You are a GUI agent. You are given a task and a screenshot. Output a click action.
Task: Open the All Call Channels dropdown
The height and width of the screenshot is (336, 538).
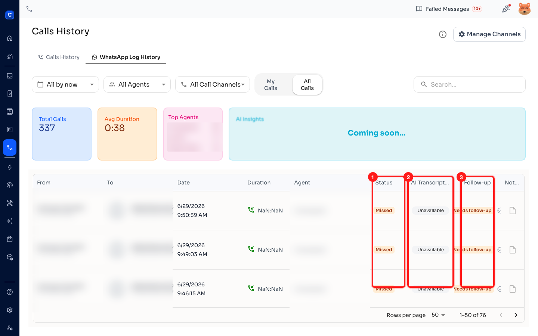tap(213, 84)
